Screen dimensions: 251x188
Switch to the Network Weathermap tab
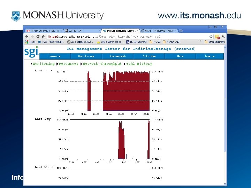(159, 31)
